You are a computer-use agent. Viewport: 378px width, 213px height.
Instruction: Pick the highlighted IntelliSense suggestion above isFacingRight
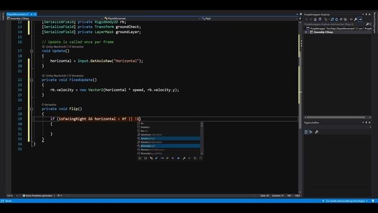coord(169,138)
